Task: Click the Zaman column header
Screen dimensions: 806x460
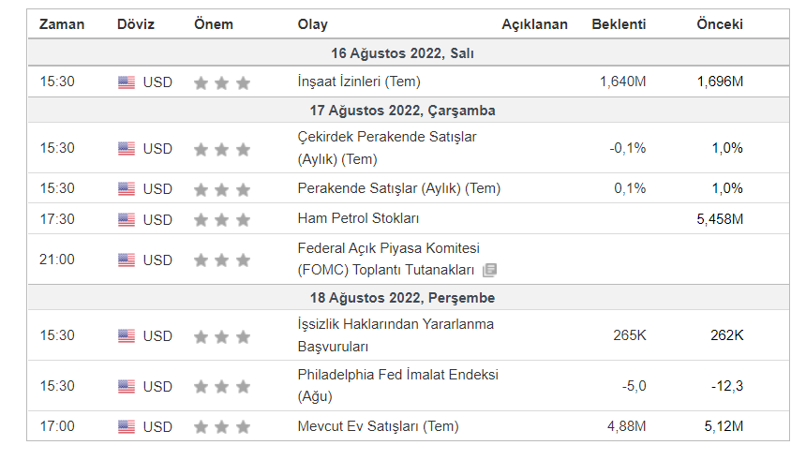Action: pyautogui.click(x=62, y=24)
